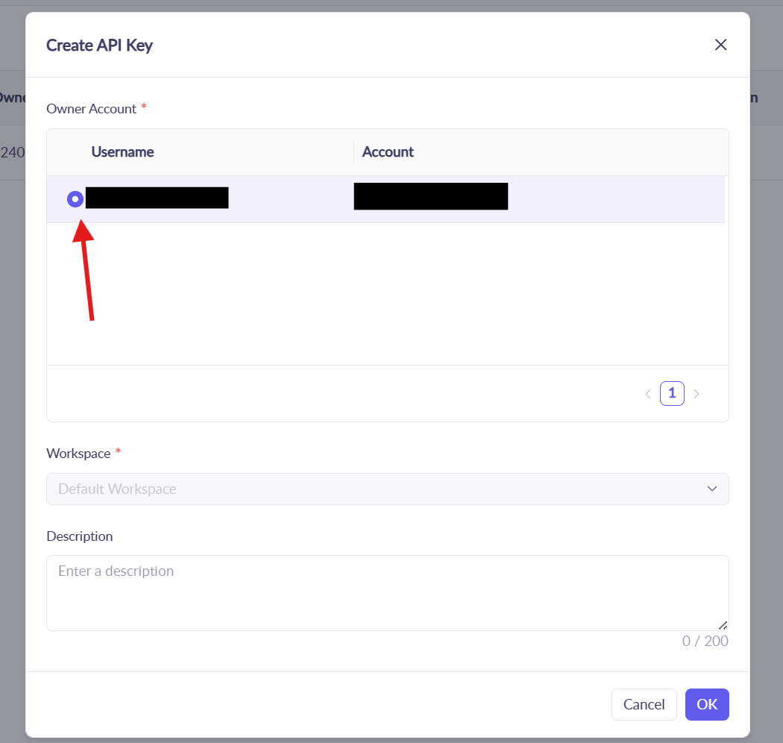This screenshot has height=743, width=783.
Task: Click the redacted username cell
Action: point(157,198)
